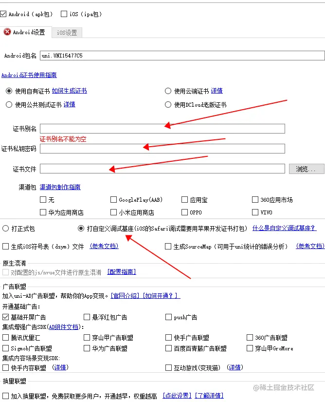This screenshot has height=402, width=325.
Task: Check the Sigmob广告联盟 checkbox
Action: click(x=5, y=348)
